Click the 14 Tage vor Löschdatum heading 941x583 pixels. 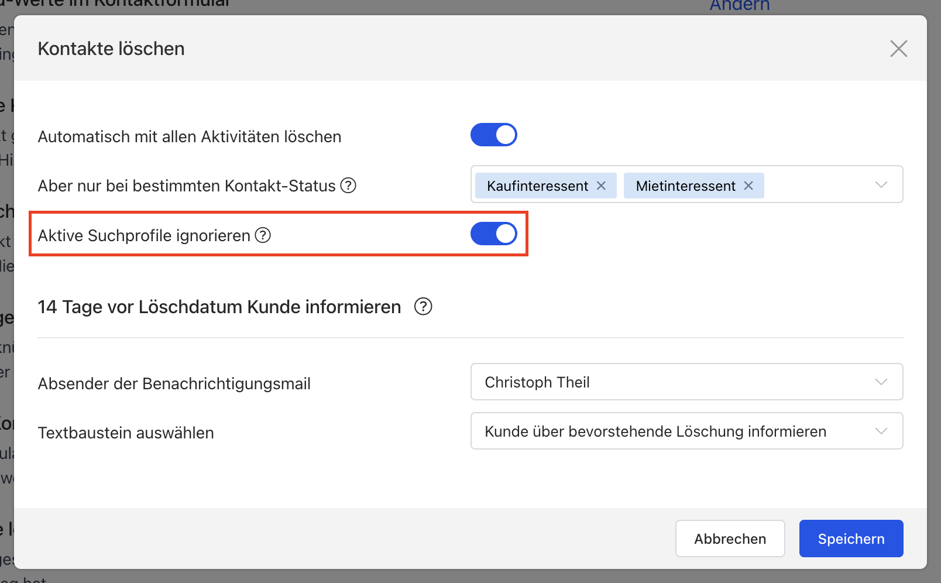[219, 307]
